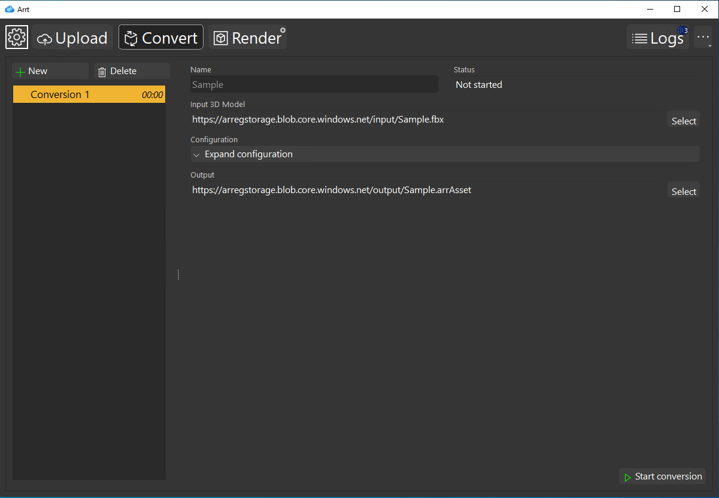Open the Logs panel
The height and width of the screenshot is (498, 719).
(657, 38)
